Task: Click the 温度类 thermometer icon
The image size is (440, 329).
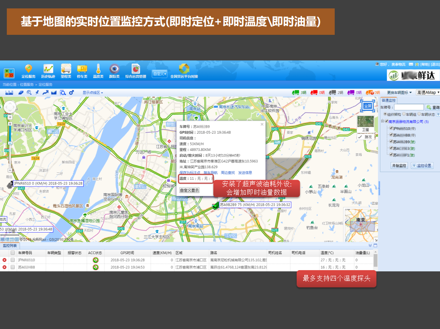Action: coord(98,71)
